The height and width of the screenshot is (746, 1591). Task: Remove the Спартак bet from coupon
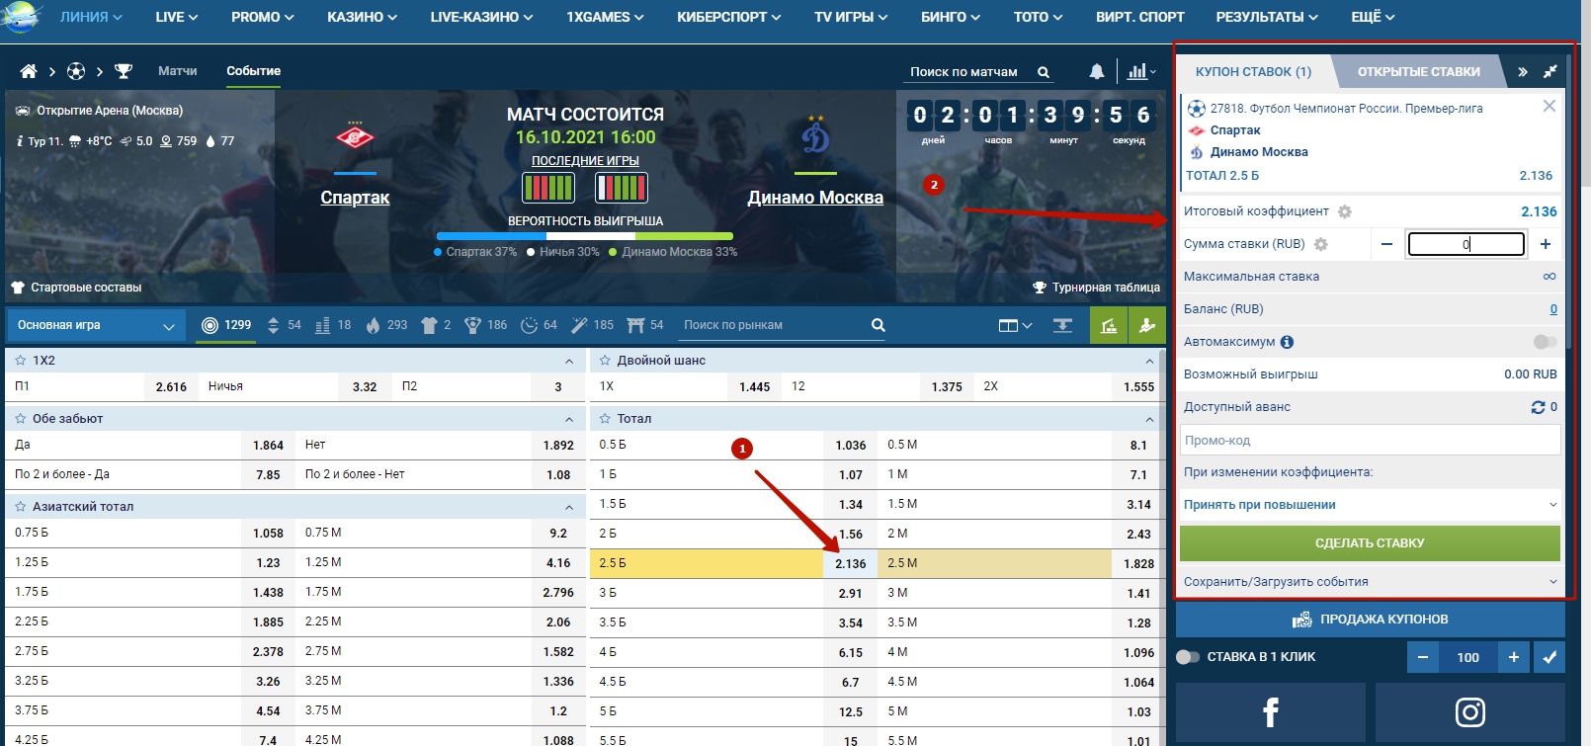click(1549, 106)
